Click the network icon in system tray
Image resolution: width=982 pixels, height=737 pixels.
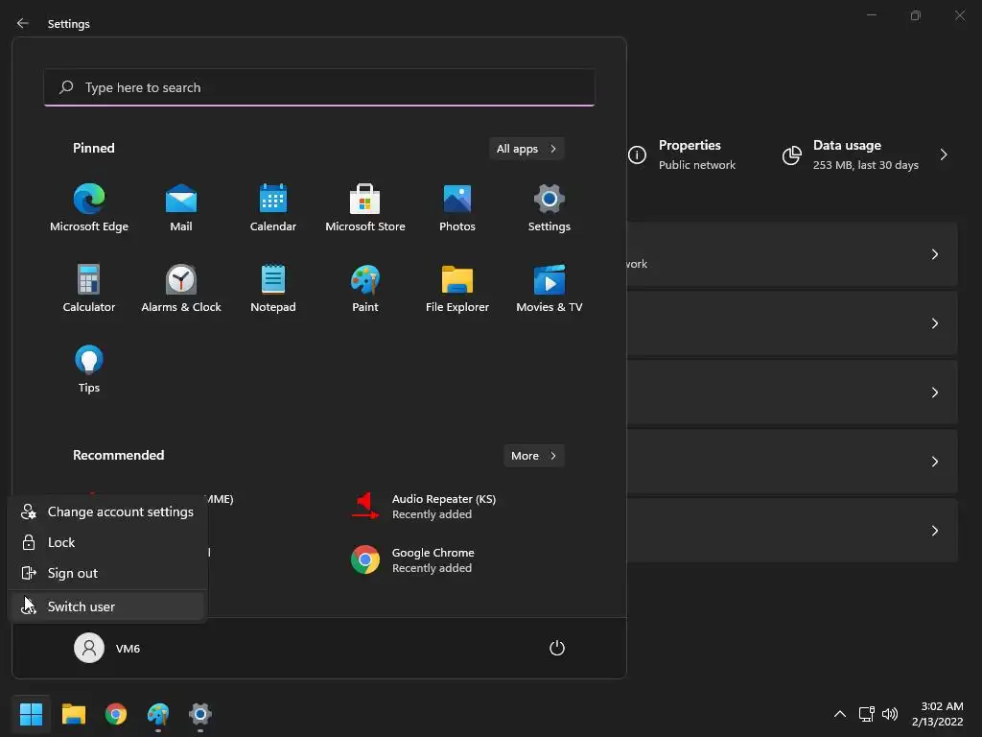point(866,714)
